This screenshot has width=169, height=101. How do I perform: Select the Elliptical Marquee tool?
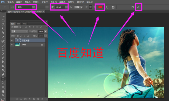click(3, 20)
